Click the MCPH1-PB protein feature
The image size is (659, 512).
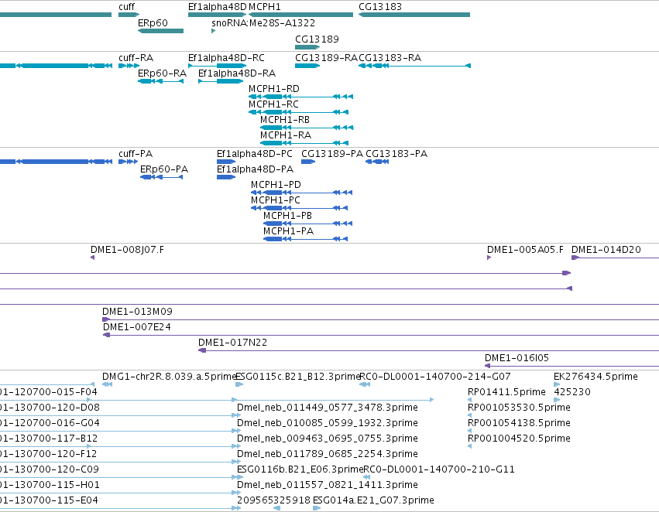click(307, 224)
